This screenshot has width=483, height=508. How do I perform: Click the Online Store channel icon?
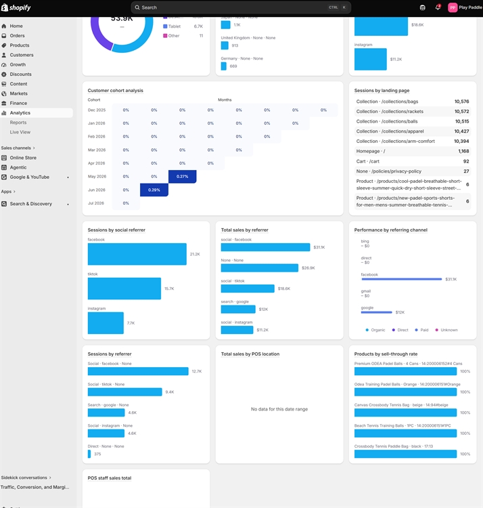4,158
